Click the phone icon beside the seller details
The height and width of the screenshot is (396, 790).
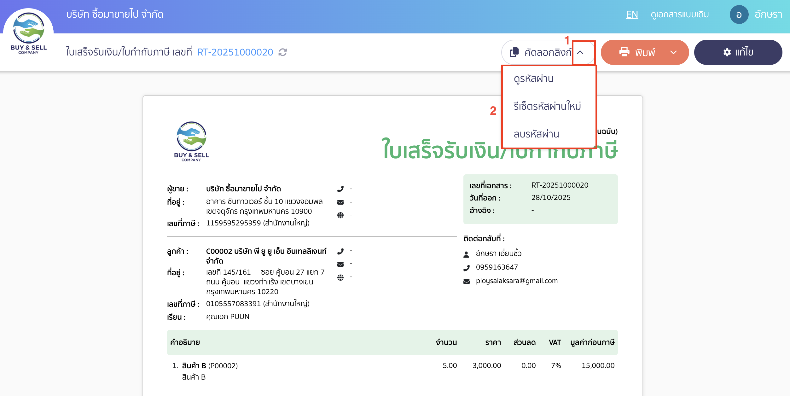click(x=340, y=189)
